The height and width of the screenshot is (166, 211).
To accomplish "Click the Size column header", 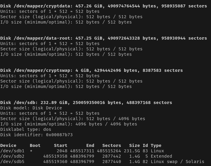I will 135,145.
